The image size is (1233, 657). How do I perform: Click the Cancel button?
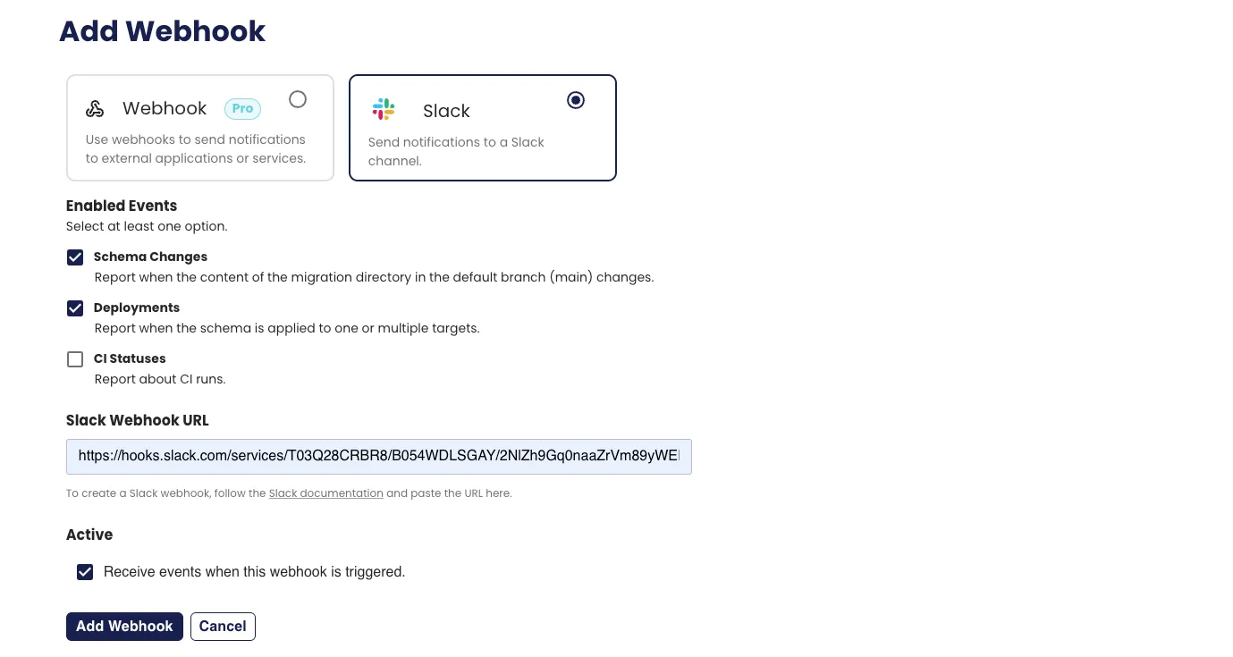click(x=223, y=627)
